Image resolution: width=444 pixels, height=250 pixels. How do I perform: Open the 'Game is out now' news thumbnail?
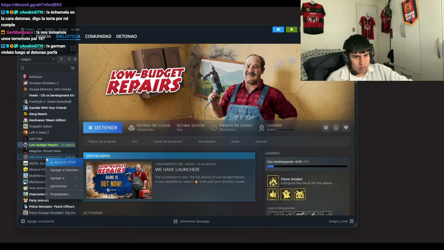[x=119, y=180]
